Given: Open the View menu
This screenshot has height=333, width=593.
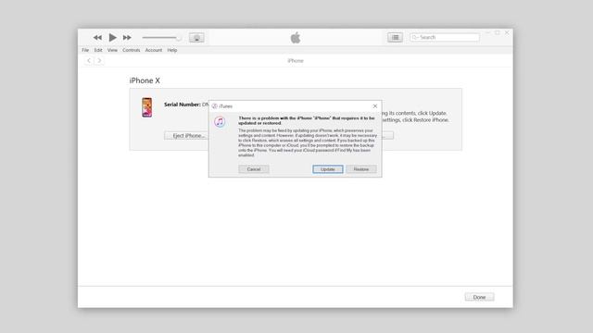Looking at the screenshot, I should [x=112, y=50].
